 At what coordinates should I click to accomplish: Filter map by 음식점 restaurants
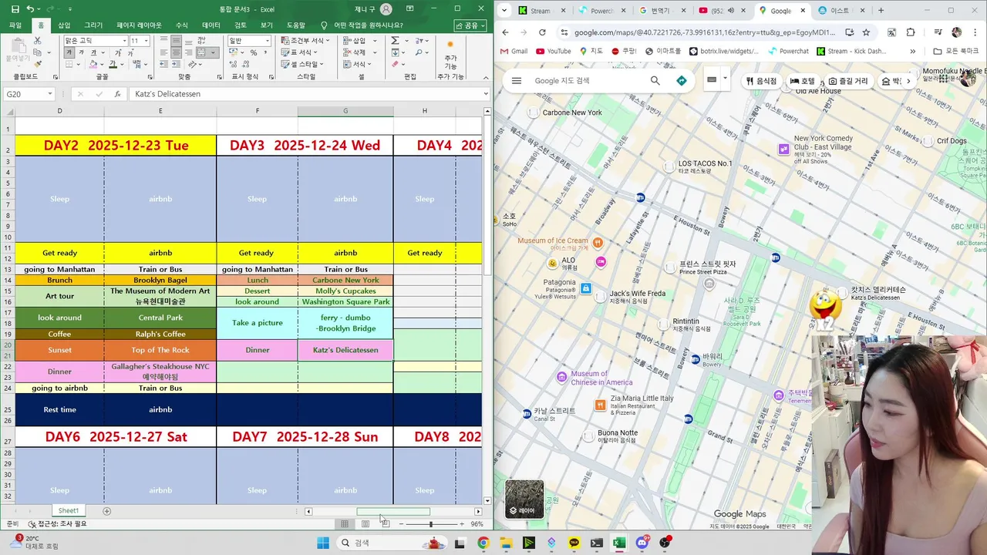tap(762, 81)
